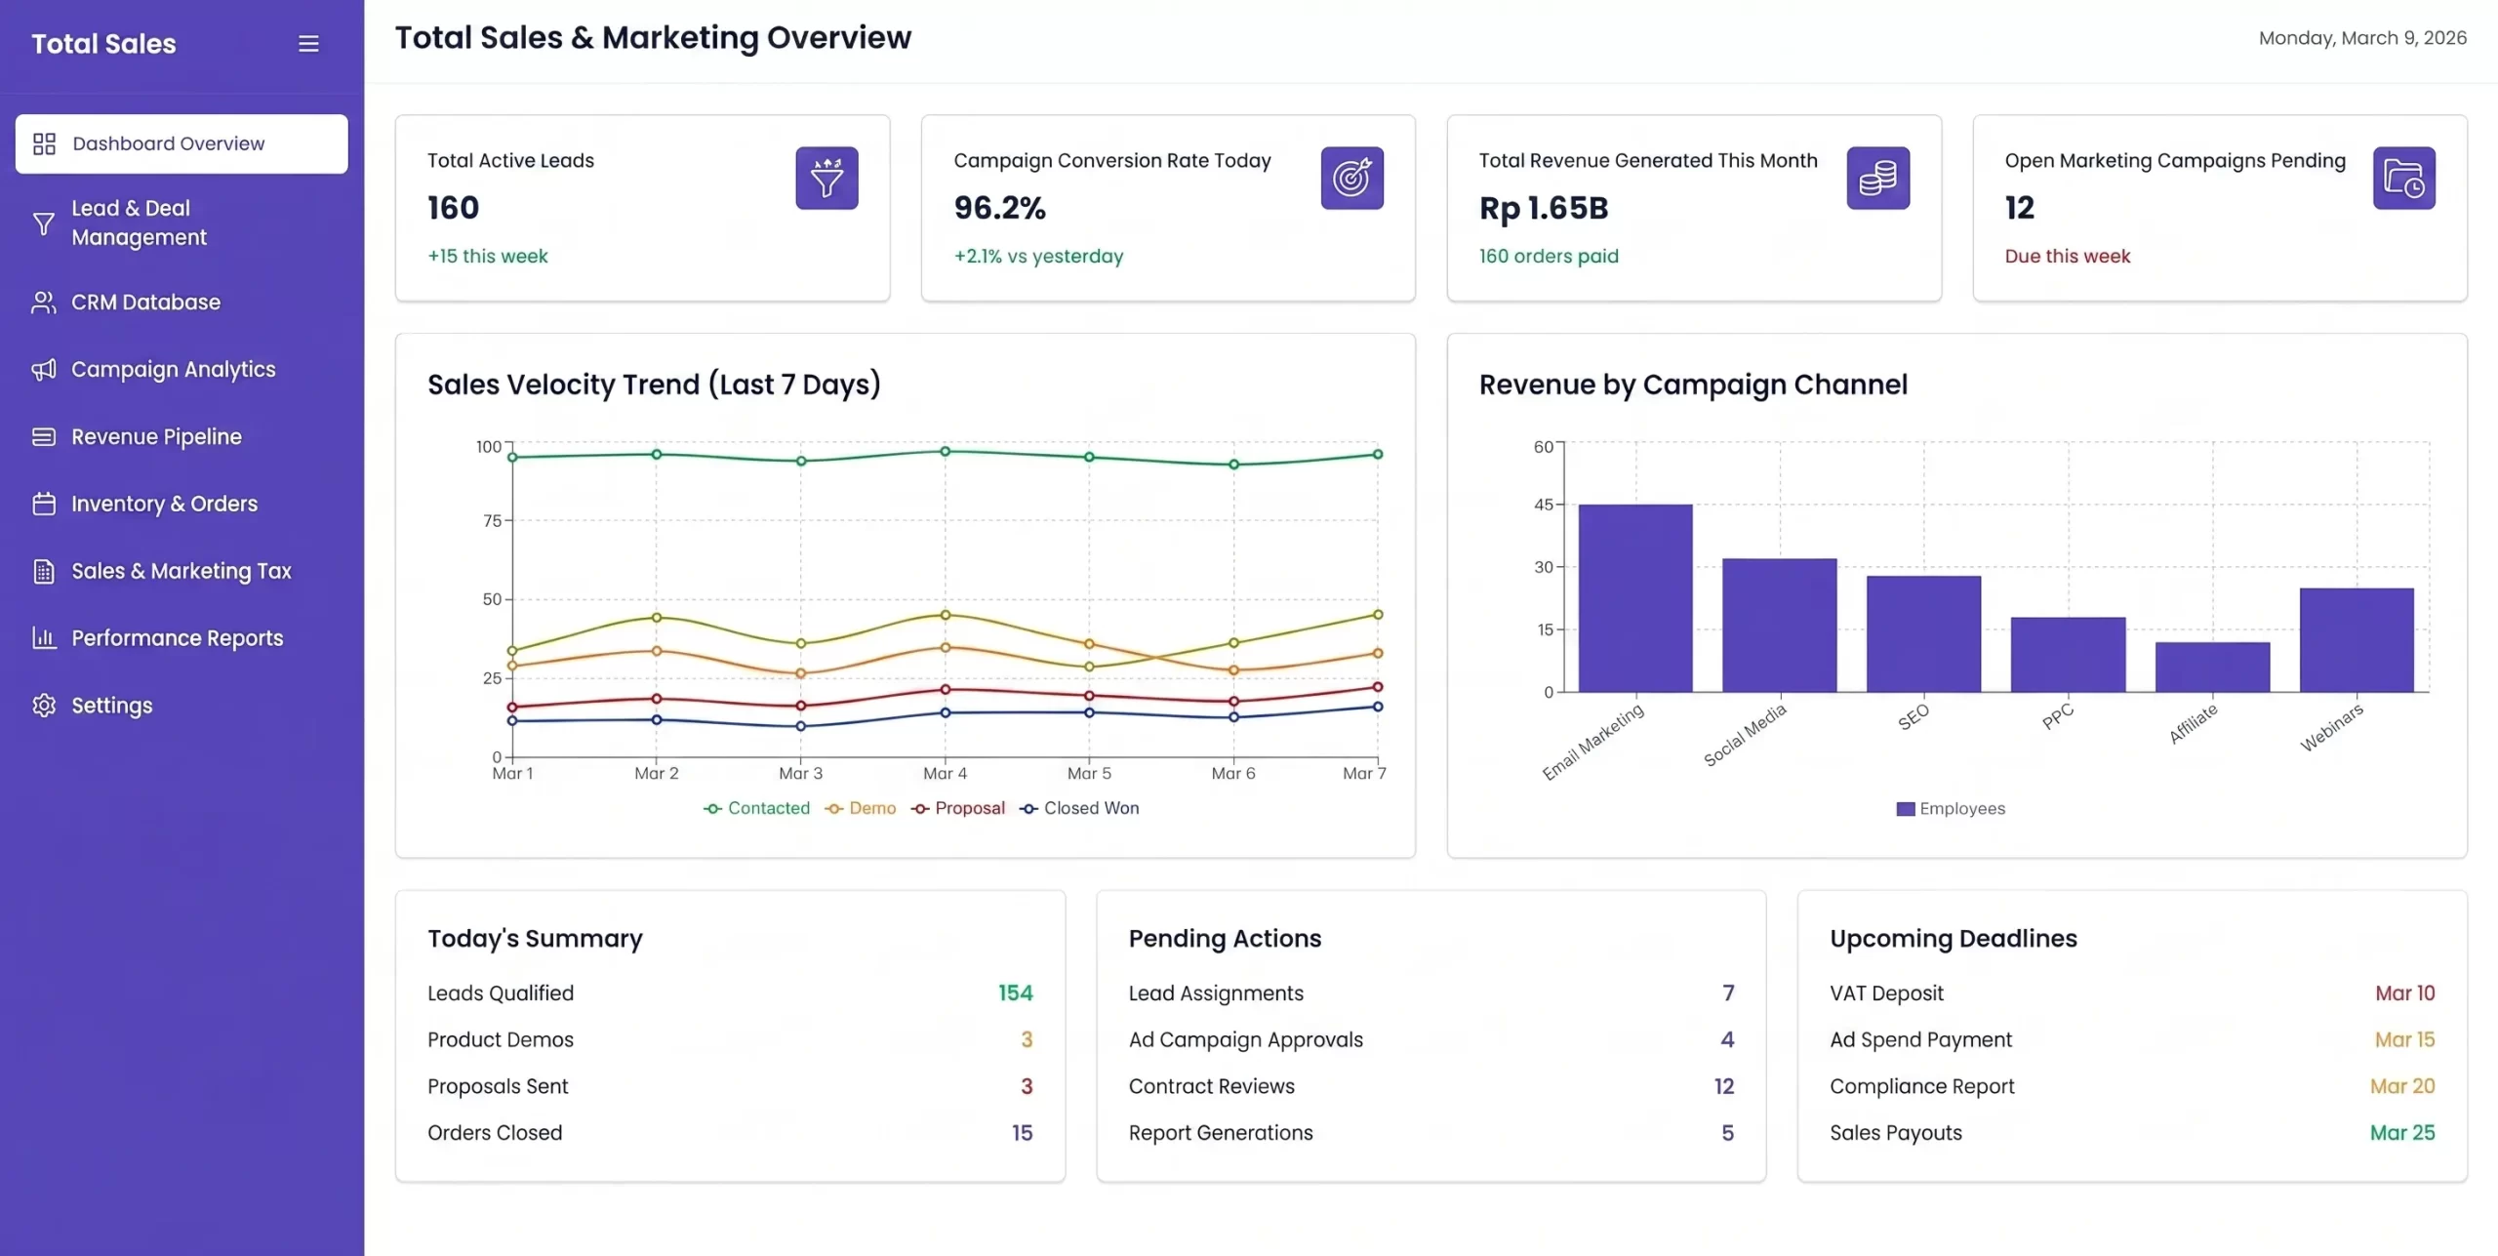Click the SEO revenue bar

pos(1924,634)
